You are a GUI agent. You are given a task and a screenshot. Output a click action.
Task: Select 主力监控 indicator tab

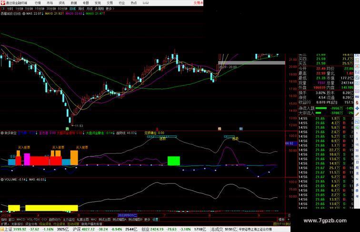click(x=69, y=220)
